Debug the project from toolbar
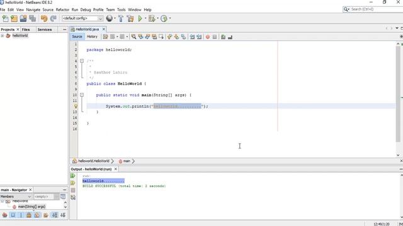 click(x=152, y=18)
